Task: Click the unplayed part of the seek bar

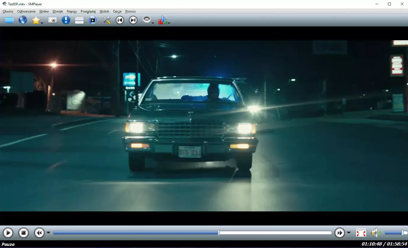Action: pyautogui.click(x=276, y=233)
